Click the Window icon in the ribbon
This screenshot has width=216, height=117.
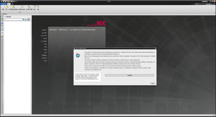(x=35, y=7)
